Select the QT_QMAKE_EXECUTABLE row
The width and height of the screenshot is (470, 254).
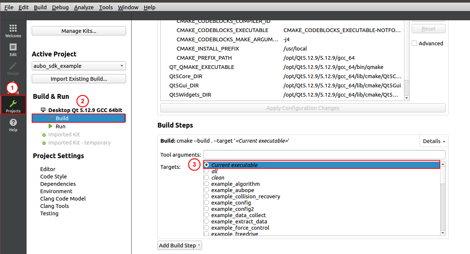(282, 67)
